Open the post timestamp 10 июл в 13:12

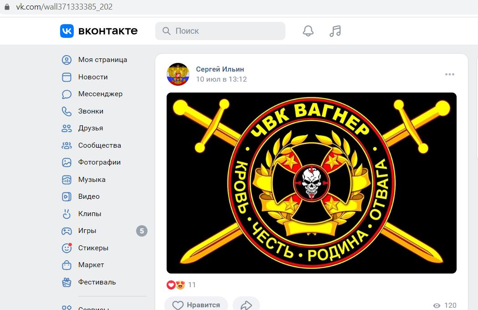click(221, 79)
